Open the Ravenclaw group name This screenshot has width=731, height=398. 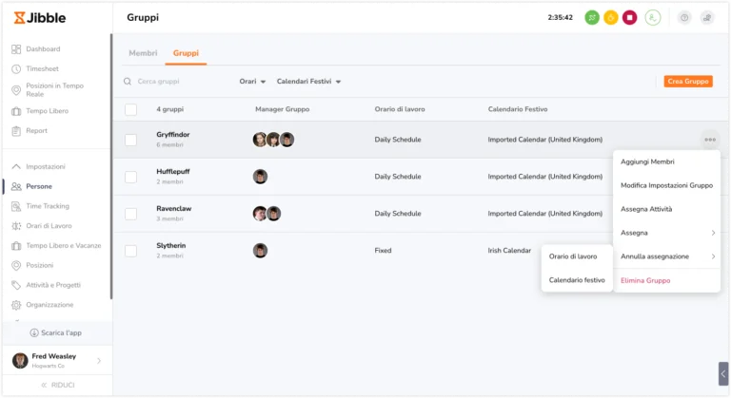coord(174,209)
